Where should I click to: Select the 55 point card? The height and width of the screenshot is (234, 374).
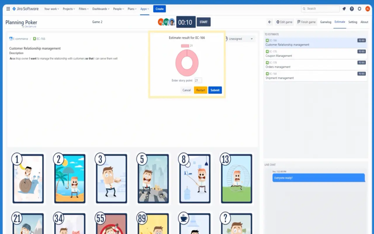(111, 223)
